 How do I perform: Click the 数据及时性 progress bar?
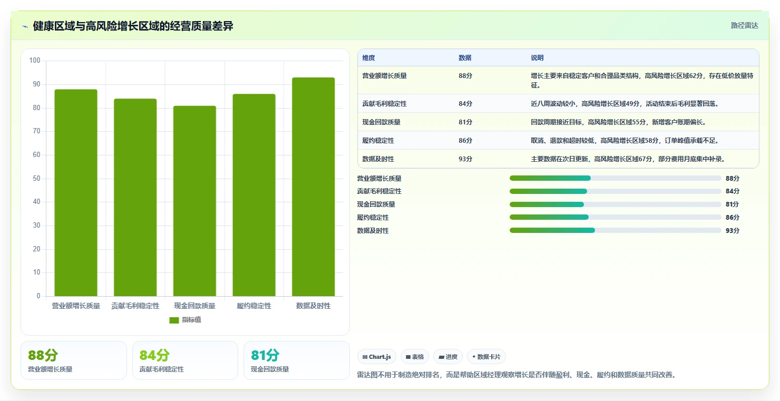point(615,230)
